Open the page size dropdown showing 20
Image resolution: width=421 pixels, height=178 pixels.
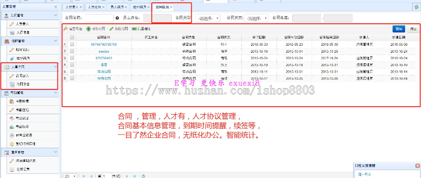[70, 176]
